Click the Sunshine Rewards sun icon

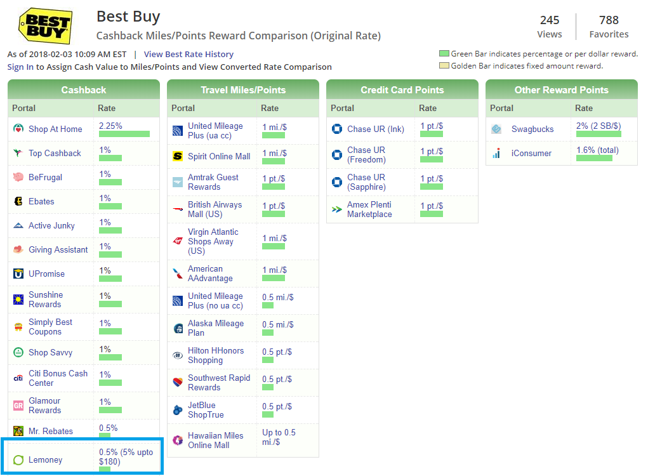[x=18, y=299]
